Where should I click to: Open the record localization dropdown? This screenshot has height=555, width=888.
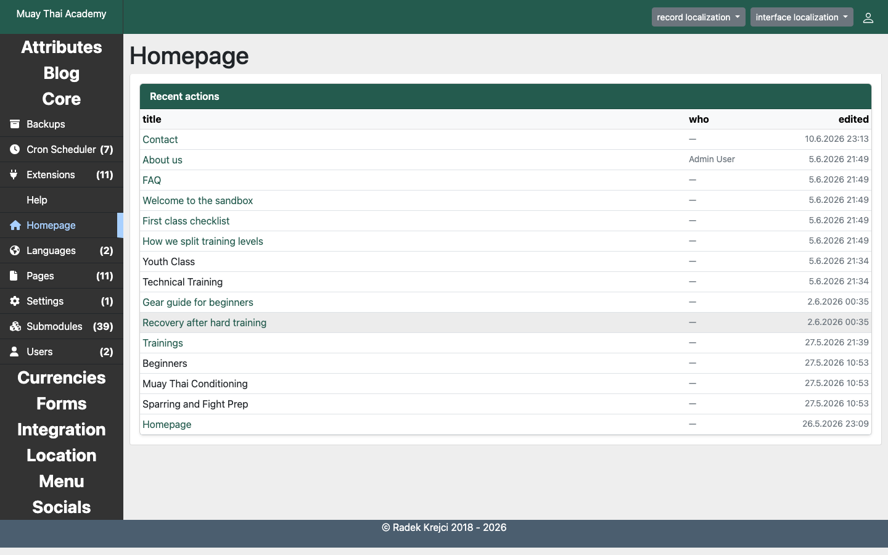click(x=698, y=17)
